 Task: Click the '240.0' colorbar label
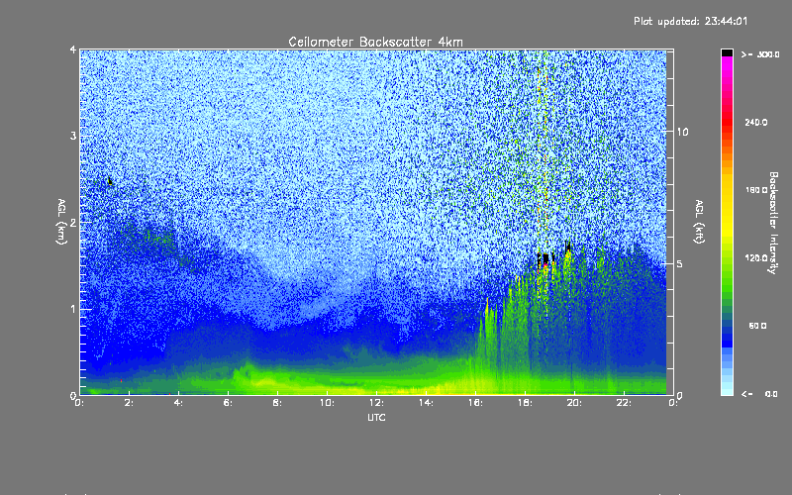756,122
